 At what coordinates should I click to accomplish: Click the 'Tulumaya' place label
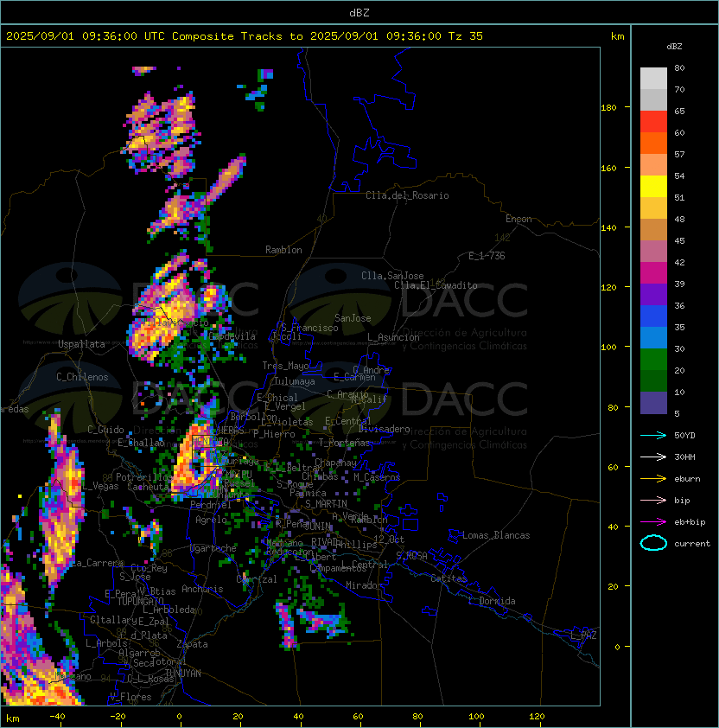(x=295, y=381)
